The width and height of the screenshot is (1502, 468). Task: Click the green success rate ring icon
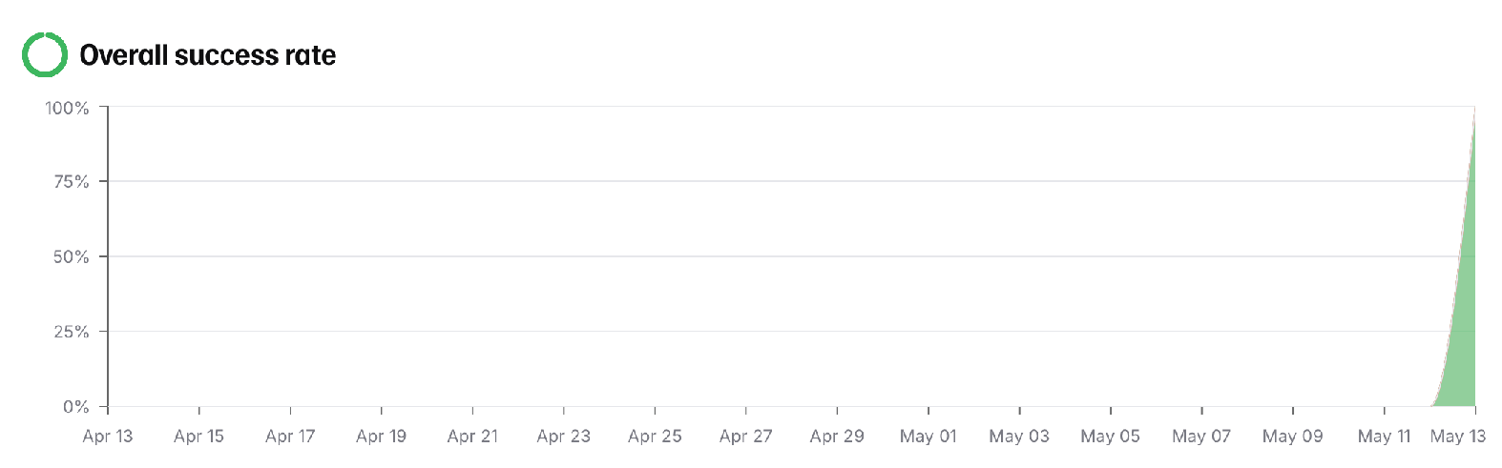tap(44, 54)
